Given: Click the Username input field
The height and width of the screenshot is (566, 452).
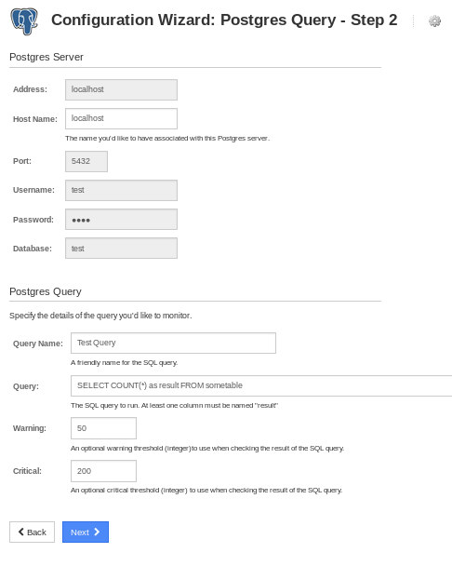Looking at the screenshot, I should pos(121,190).
